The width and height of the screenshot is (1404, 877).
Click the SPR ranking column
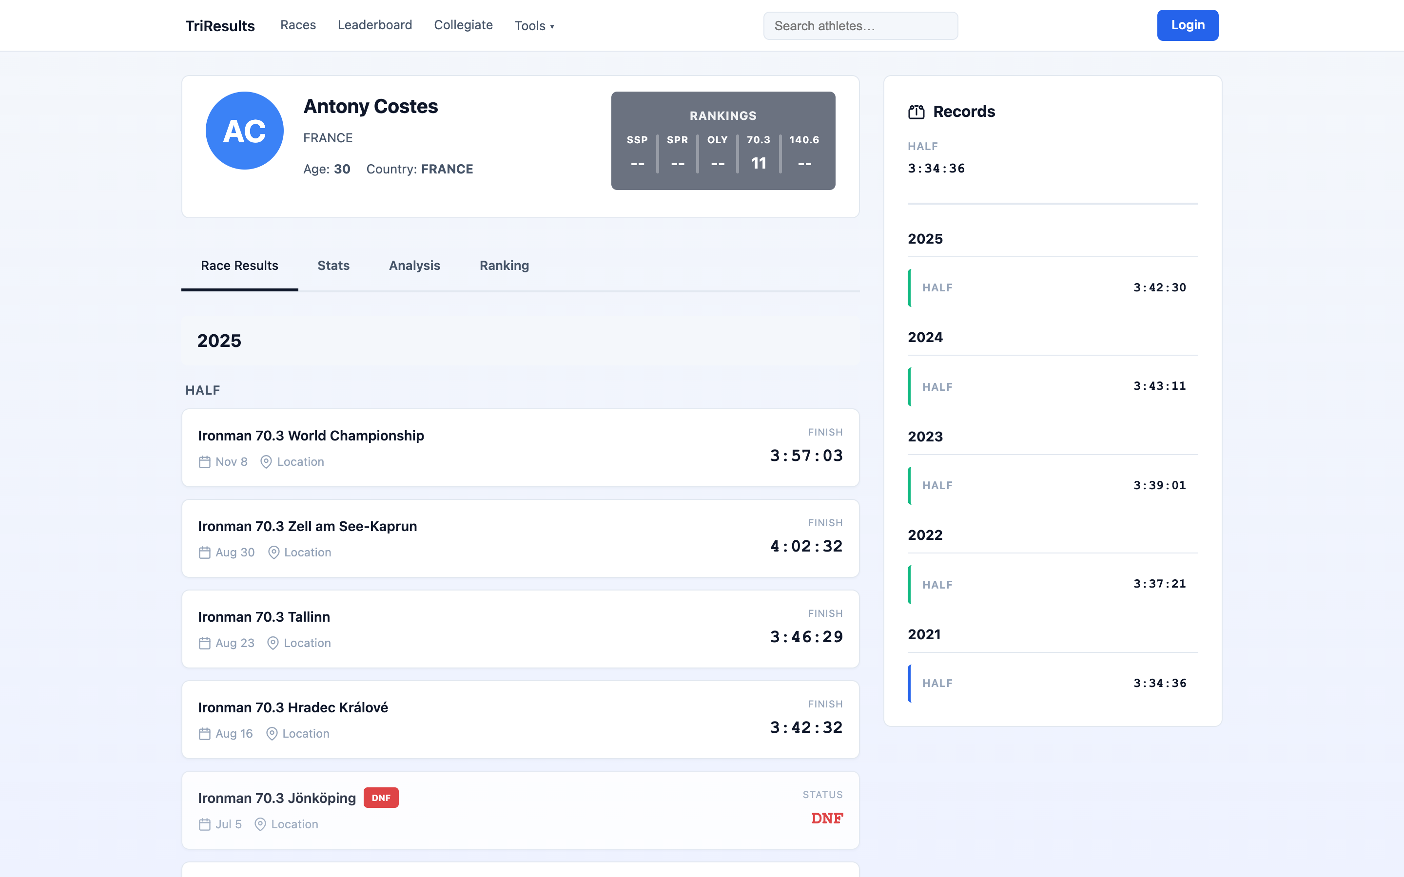pos(677,153)
